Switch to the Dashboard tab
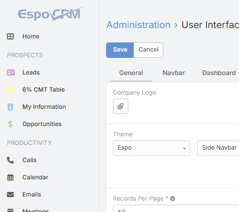The image size is (239, 212). coord(219,73)
